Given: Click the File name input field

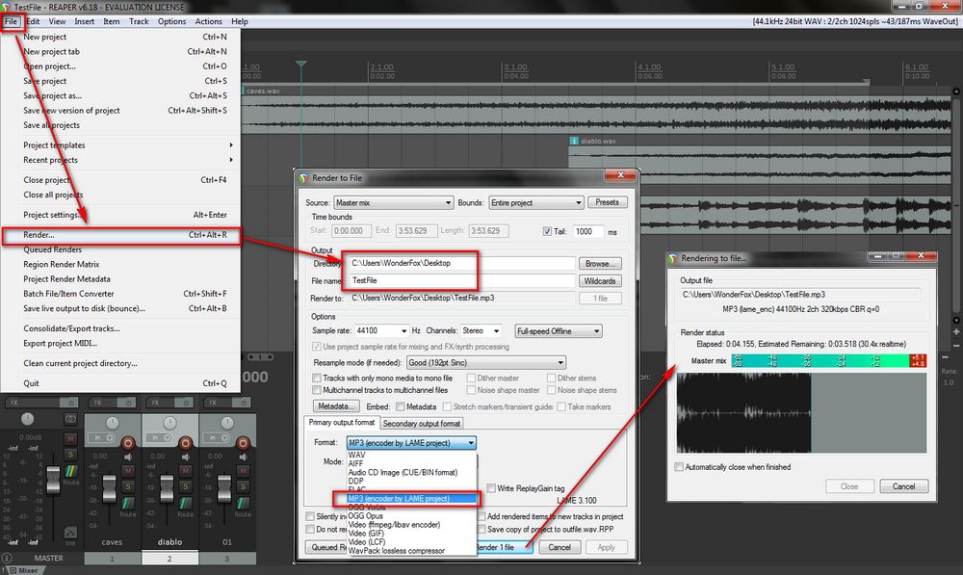Looking at the screenshot, I should tap(462, 280).
